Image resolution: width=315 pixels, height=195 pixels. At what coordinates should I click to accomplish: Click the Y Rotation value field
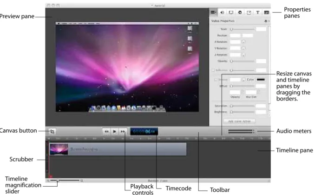point(235,48)
